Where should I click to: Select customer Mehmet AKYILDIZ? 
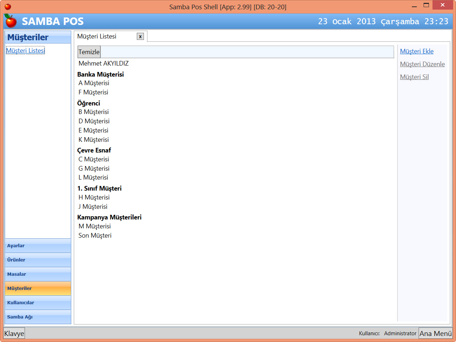tap(103, 63)
